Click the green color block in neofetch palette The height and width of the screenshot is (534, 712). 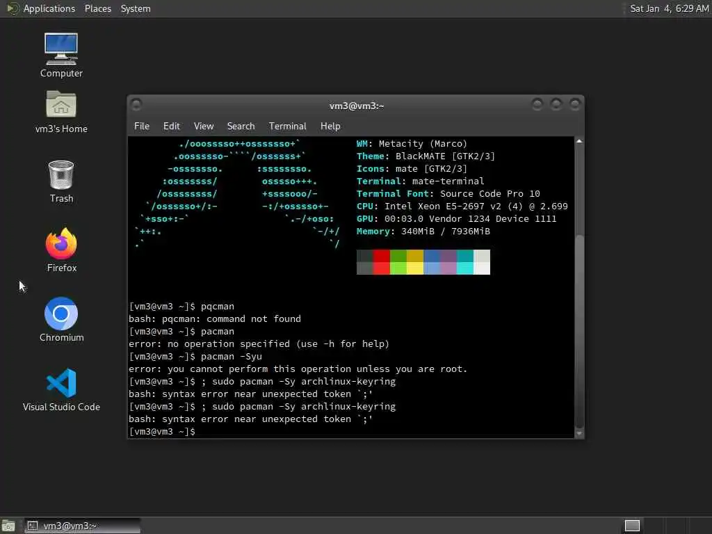tap(398, 262)
